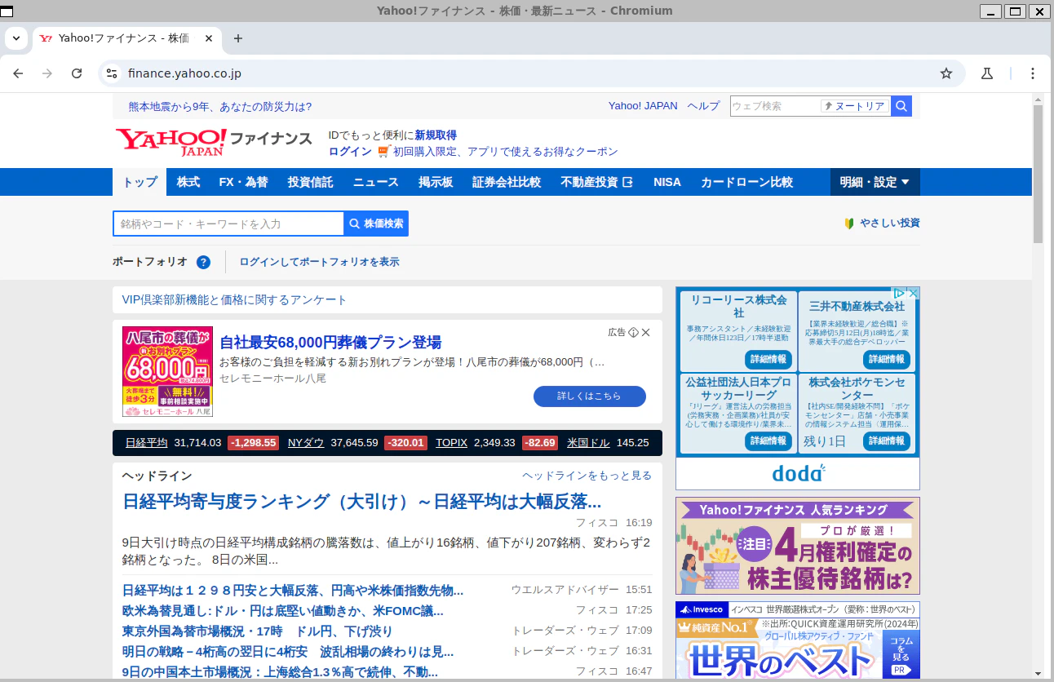This screenshot has height=682, width=1054.
Task: Click the shopping cart coupon icon
Action: click(383, 152)
